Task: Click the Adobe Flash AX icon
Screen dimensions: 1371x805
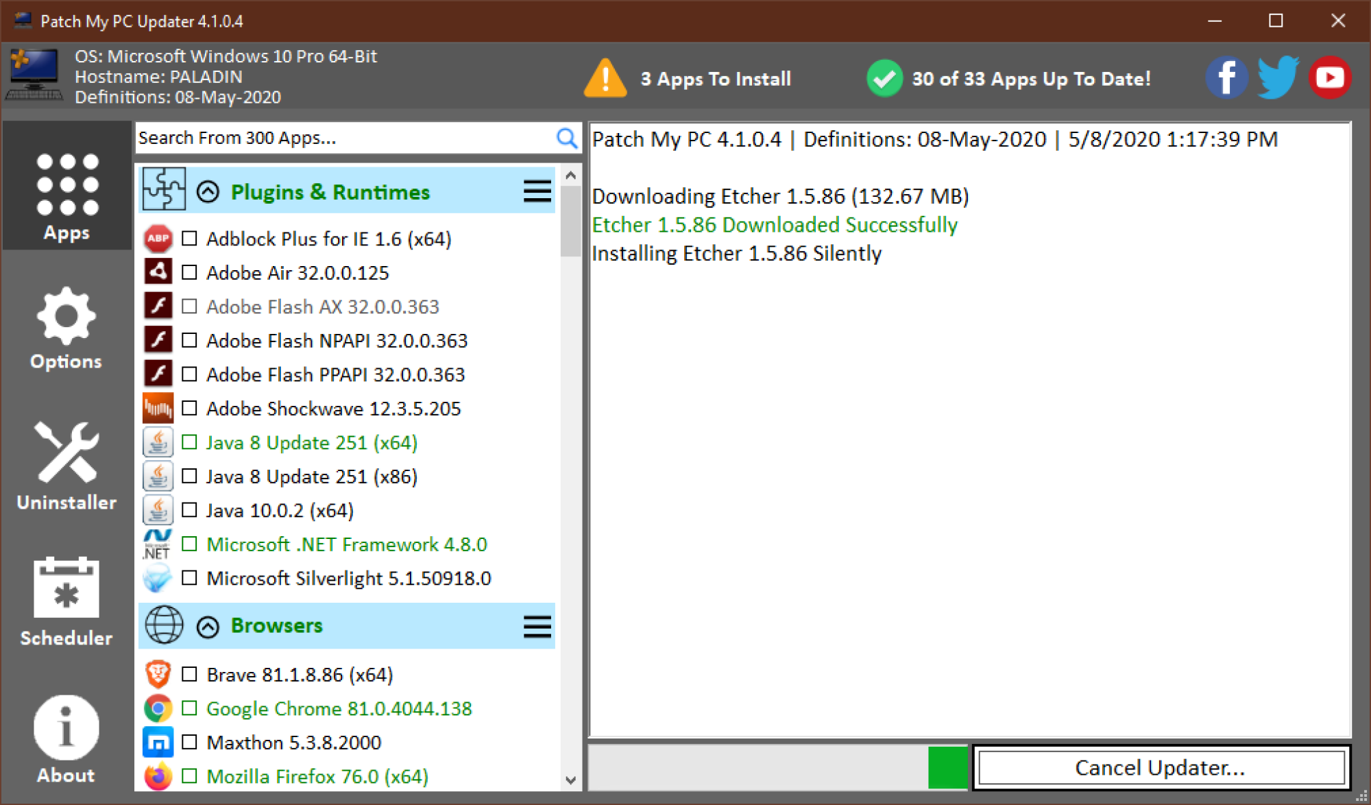Action: (158, 307)
